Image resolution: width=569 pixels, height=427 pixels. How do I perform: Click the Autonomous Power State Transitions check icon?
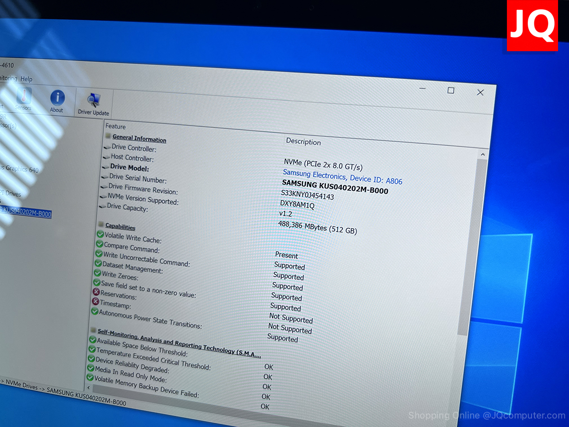[95, 312]
